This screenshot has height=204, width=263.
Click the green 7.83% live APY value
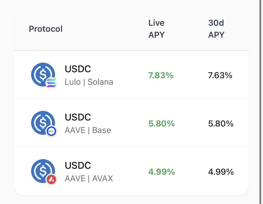pos(161,75)
